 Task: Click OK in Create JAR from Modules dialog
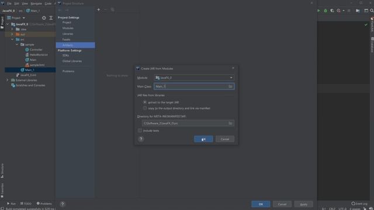coord(203,139)
